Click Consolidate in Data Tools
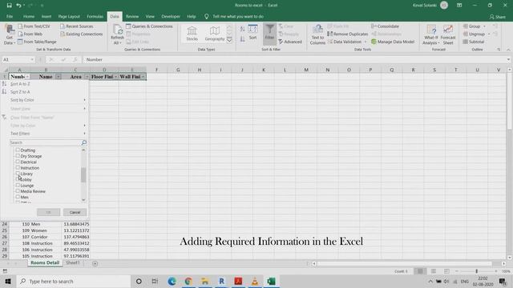This screenshot has width=513, height=288. click(385, 26)
